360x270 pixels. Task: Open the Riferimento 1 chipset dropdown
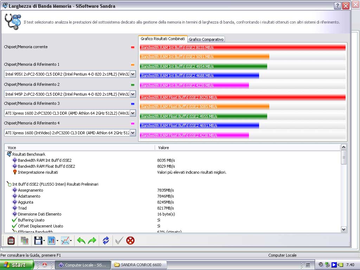click(133, 74)
